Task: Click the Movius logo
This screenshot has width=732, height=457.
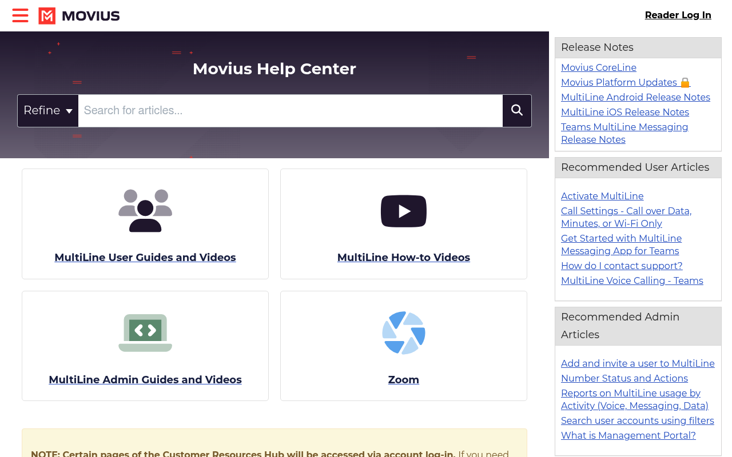Action: (x=79, y=16)
